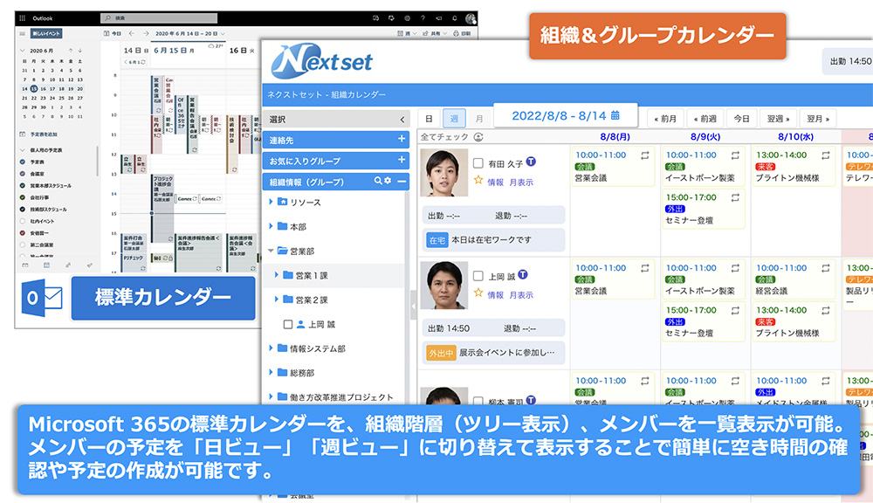873x503 pixels.
Task: Jump to 今日 in Nextset calendar
Action: [x=741, y=119]
